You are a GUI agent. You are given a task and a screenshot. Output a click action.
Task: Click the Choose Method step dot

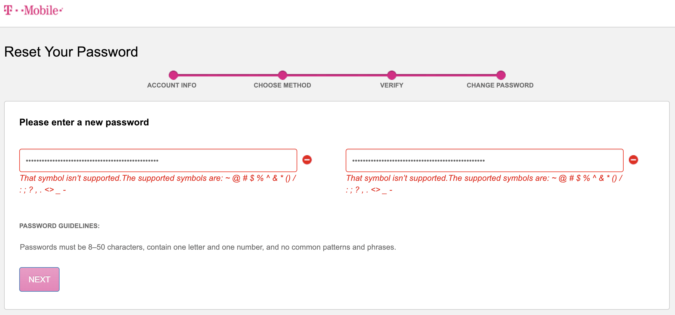coord(282,75)
